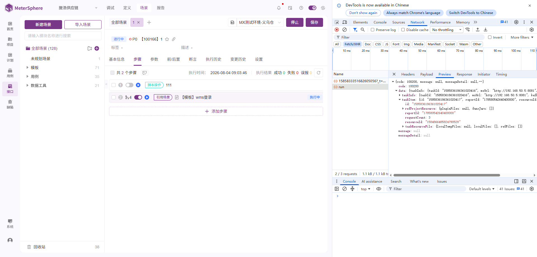
Task: Click 添加步骤 to add a step
Action: coord(216,111)
